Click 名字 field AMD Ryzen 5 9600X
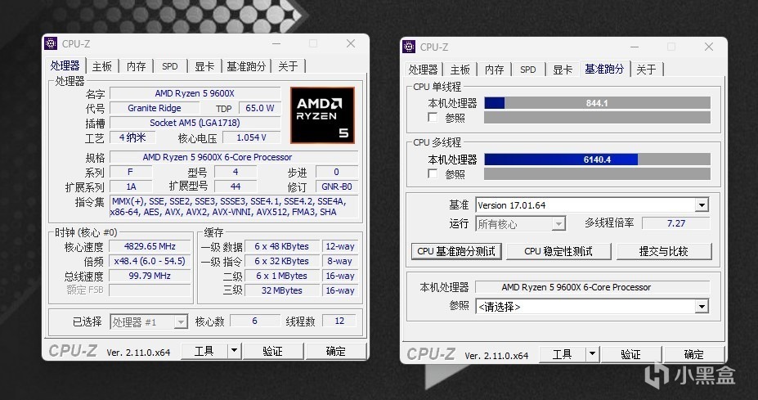 195,93
